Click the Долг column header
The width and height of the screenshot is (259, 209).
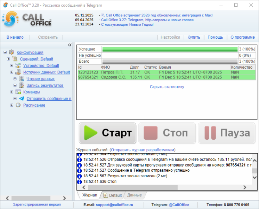coord(136,67)
